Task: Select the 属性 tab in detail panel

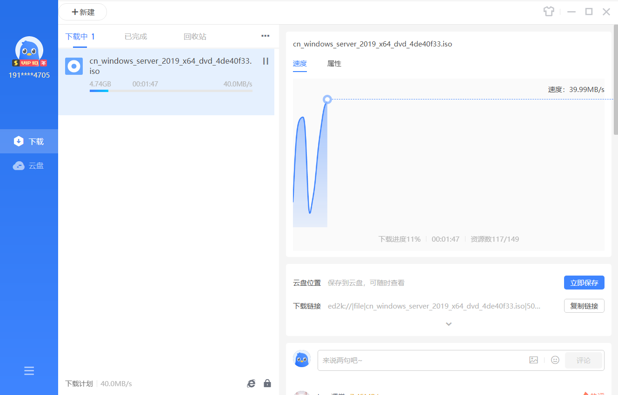Action: [x=334, y=64]
